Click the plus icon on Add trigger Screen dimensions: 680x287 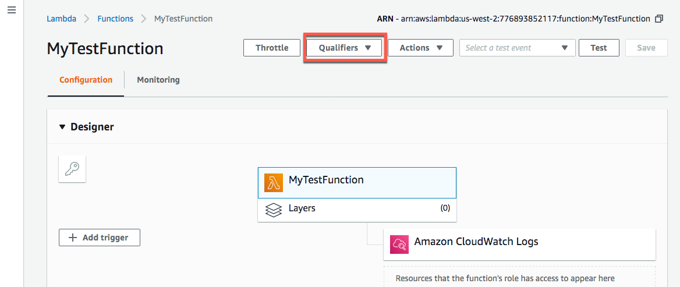[73, 238]
